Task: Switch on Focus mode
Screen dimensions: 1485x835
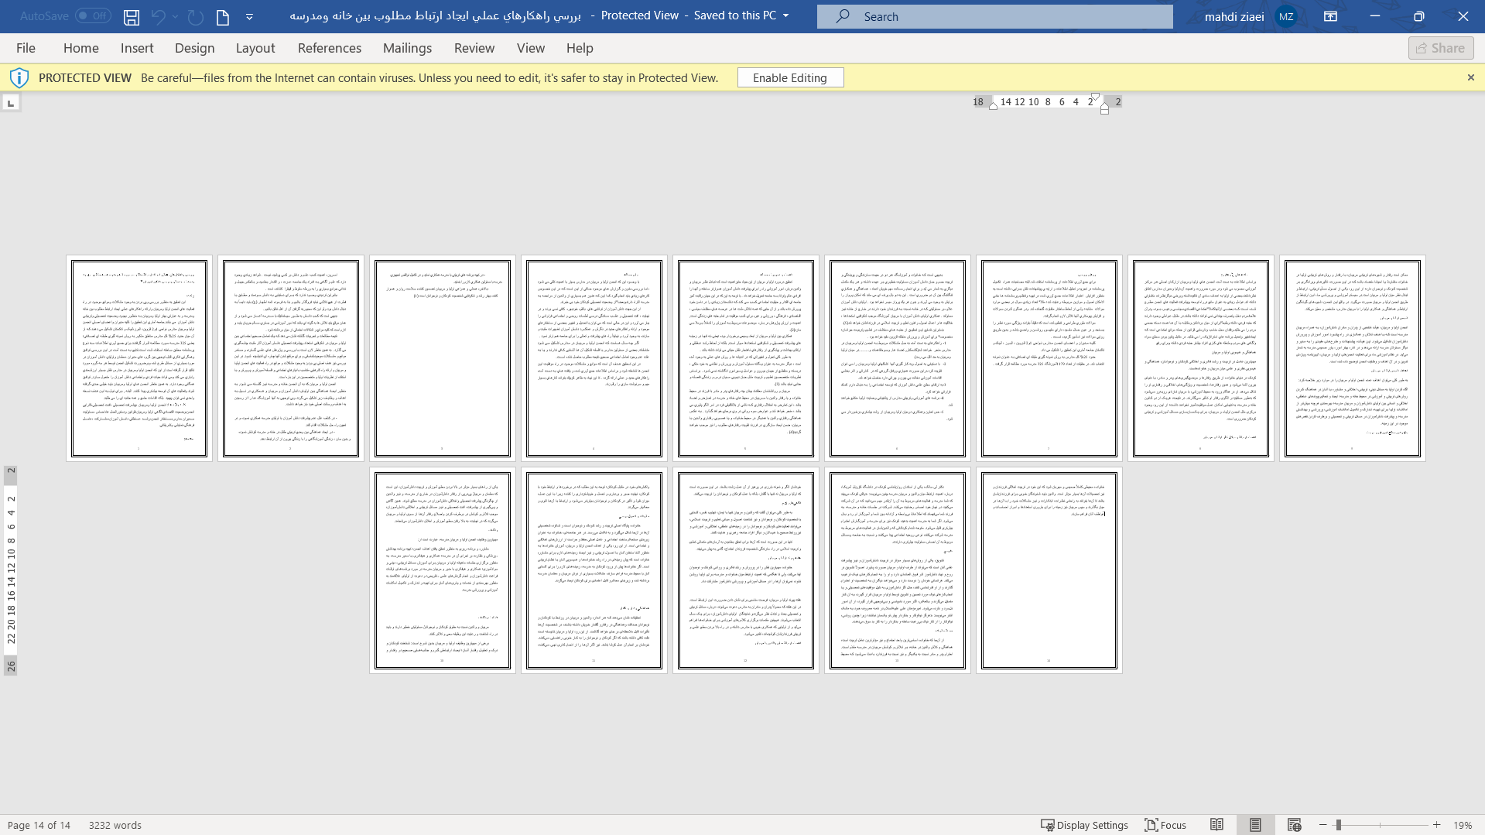Action: (1165, 825)
